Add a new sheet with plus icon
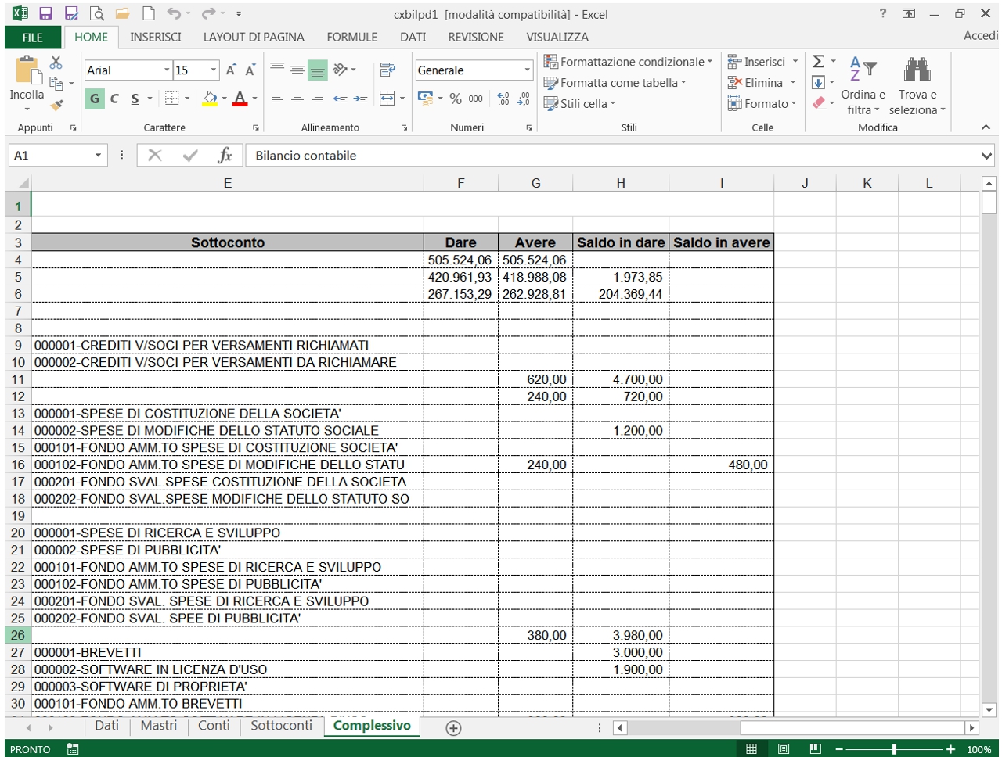The height and width of the screenshot is (757, 1002). [452, 727]
